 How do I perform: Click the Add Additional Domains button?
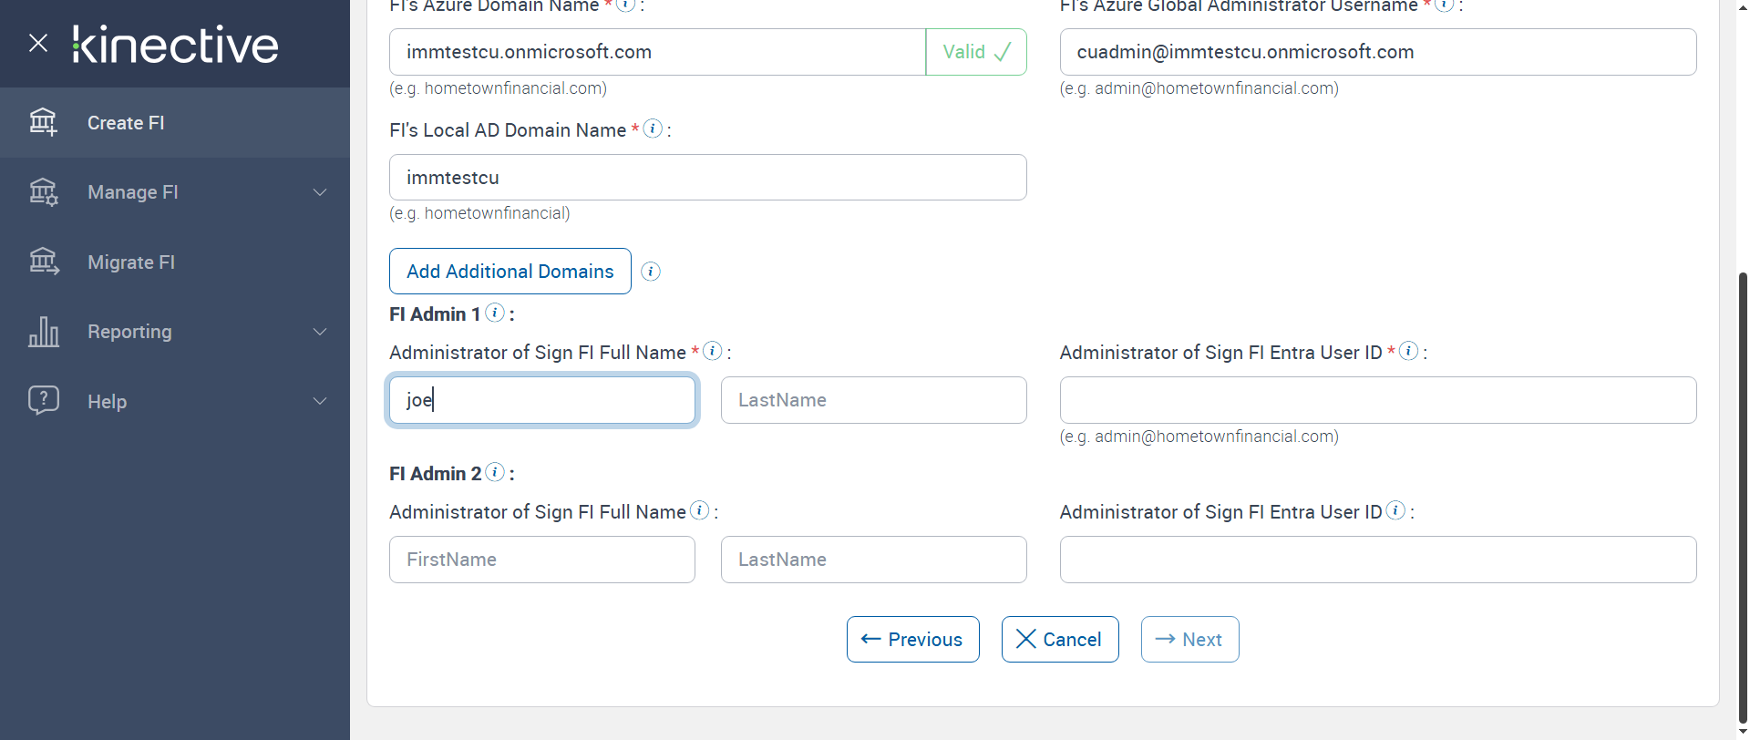coord(510,272)
